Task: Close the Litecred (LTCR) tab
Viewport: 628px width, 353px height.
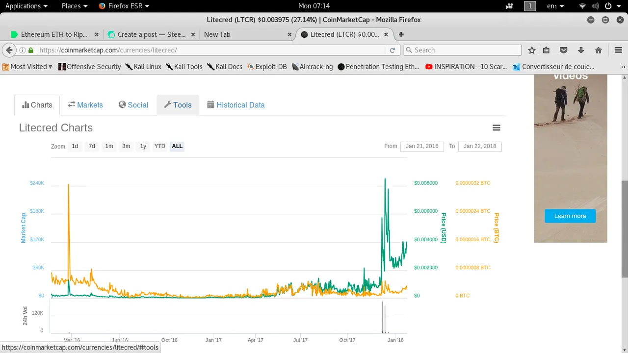Action: (x=387, y=34)
